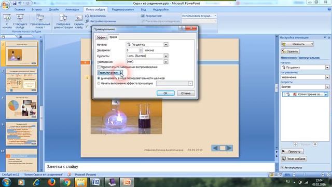Open Настройка демонстрации settings
This screenshot has width=332, height=187.
tap(63, 21)
